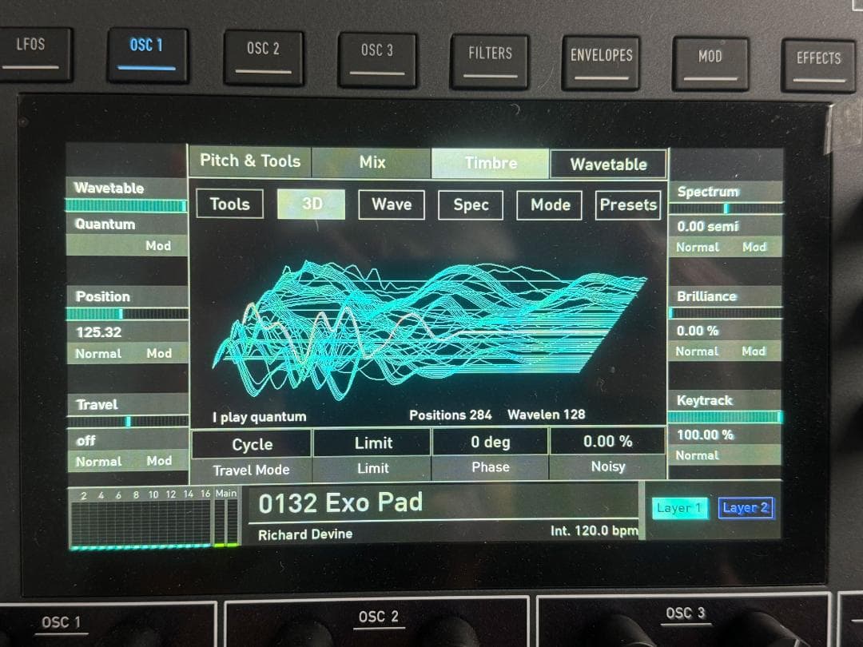The width and height of the screenshot is (863, 647).
Task: Open the Travel Mode Cycle selector
Action: click(252, 444)
